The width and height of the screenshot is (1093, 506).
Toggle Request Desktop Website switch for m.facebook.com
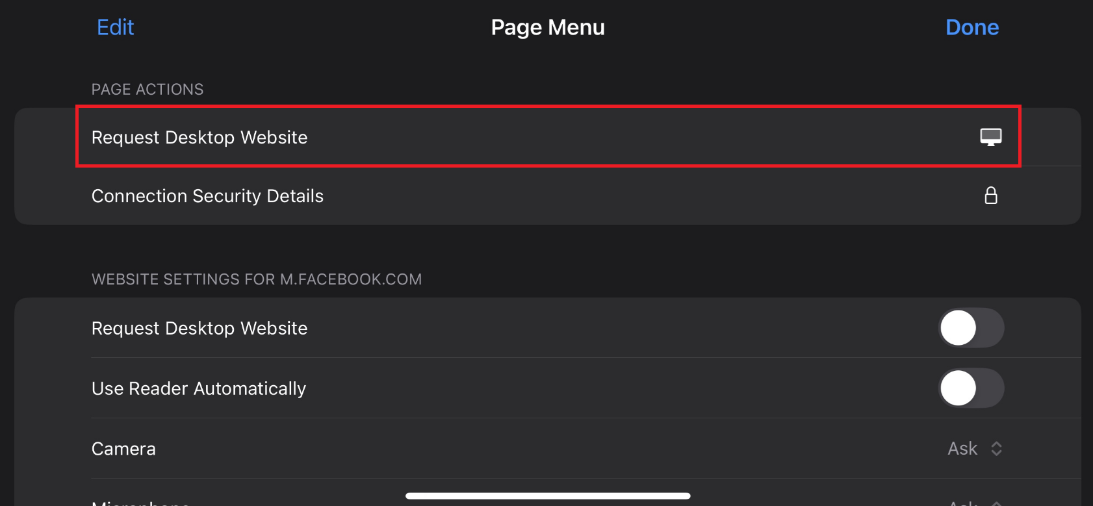tap(971, 328)
